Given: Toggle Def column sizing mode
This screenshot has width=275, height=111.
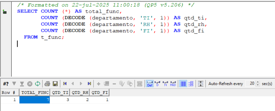Looking at the screenshot, I should (150, 84).
